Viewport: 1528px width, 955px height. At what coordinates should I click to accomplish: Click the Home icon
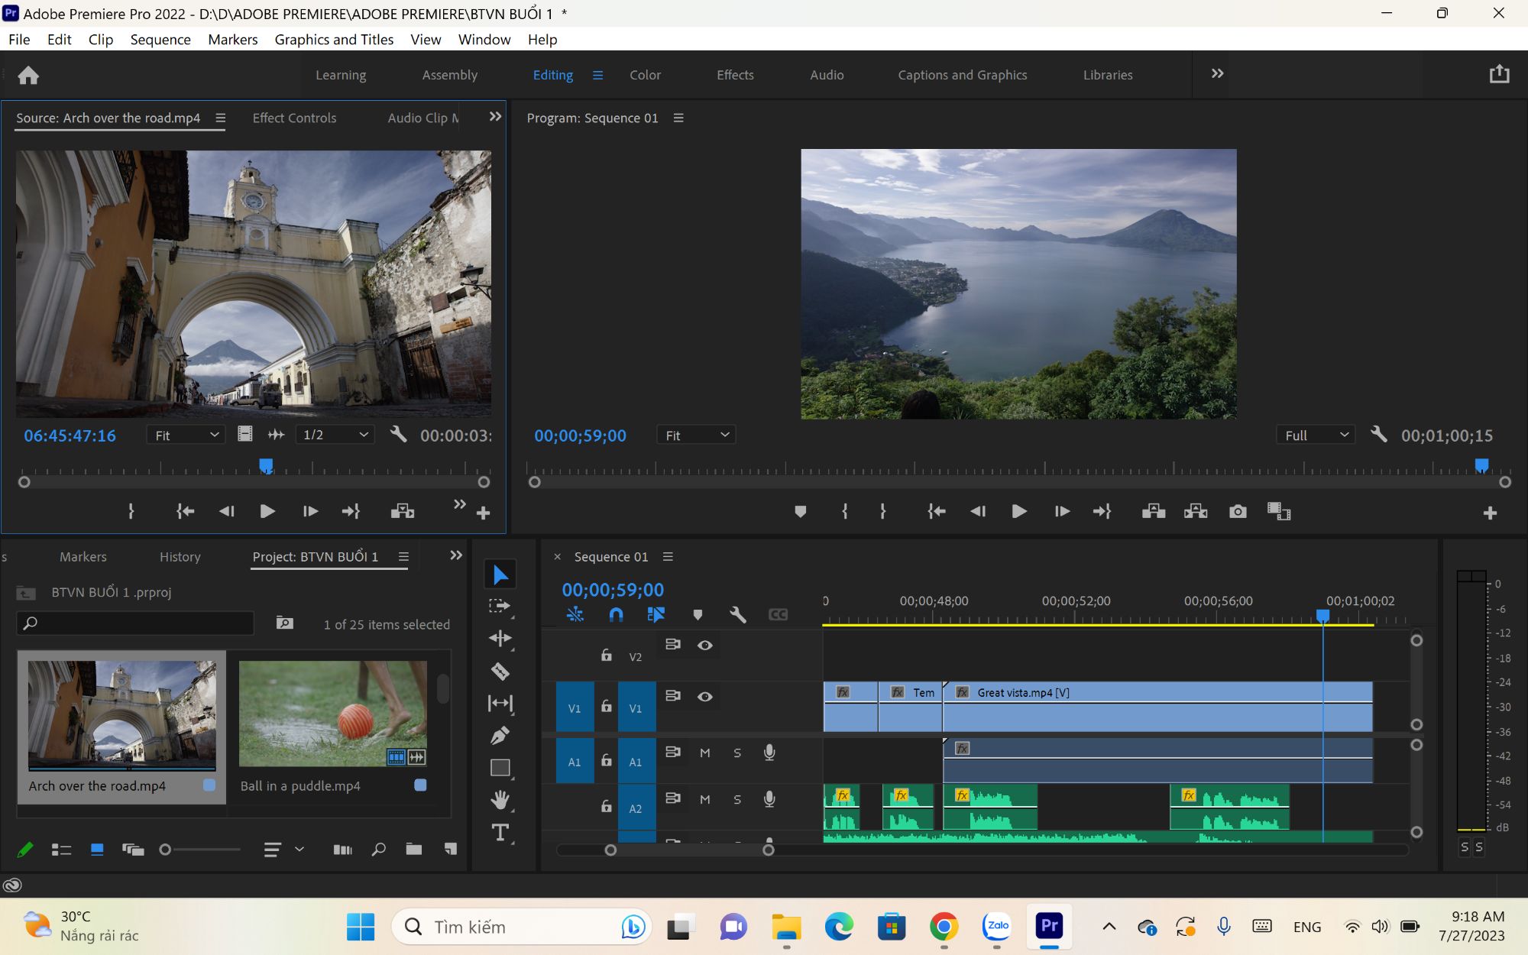(28, 75)
